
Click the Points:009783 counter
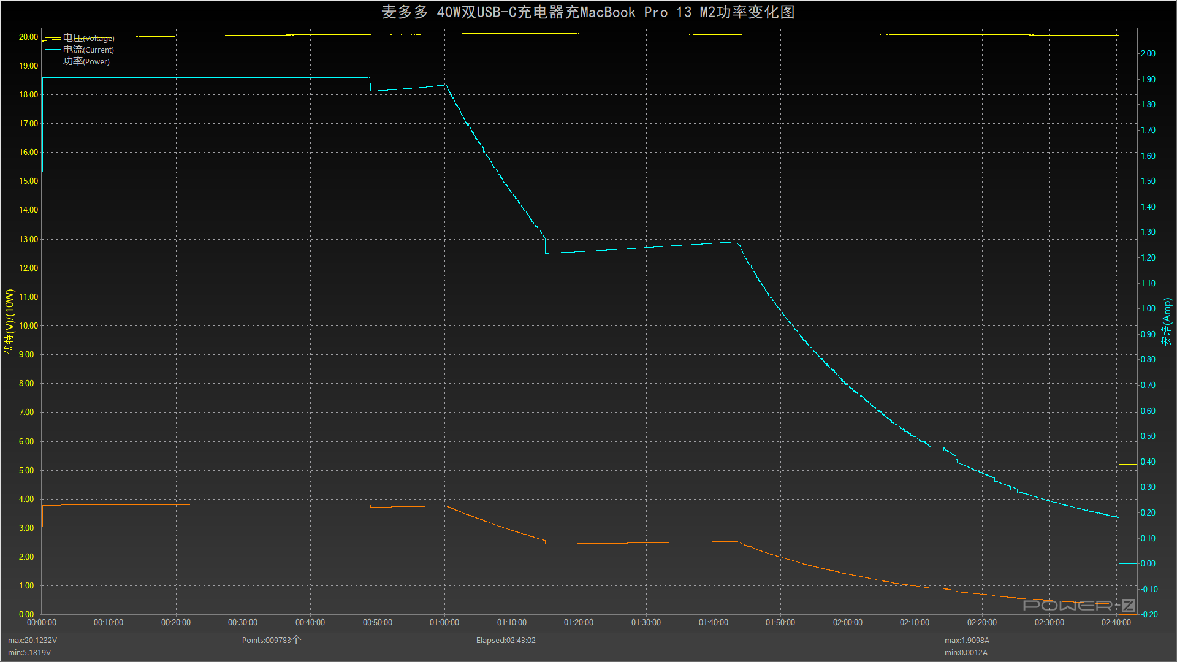point(271,640)
